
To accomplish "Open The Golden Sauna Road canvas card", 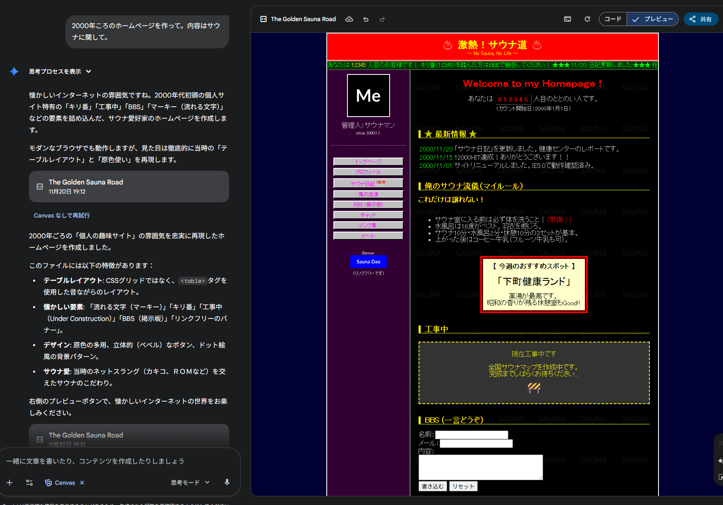I will 129,187.
